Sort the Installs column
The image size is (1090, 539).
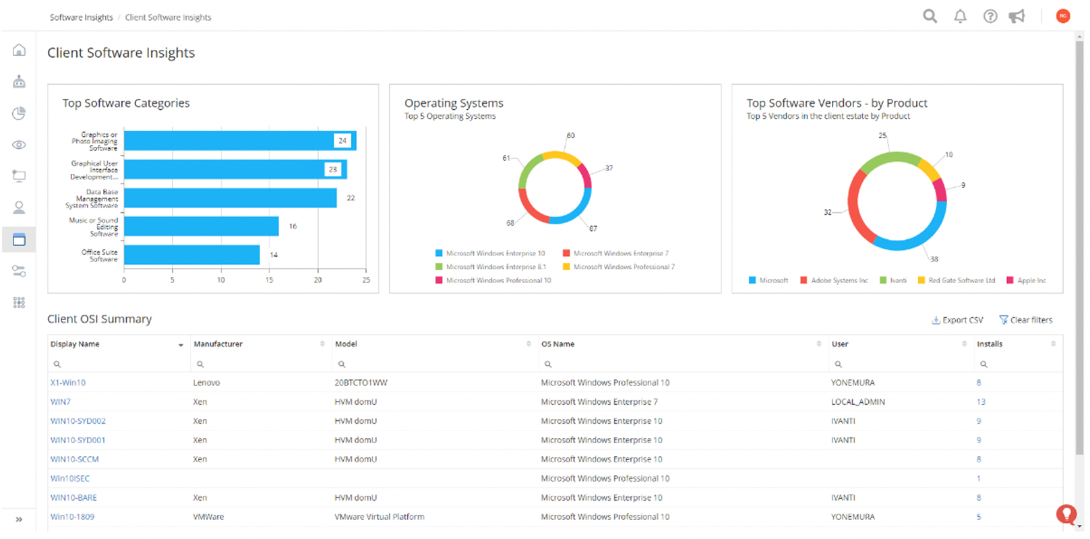tap(1053, 344)
